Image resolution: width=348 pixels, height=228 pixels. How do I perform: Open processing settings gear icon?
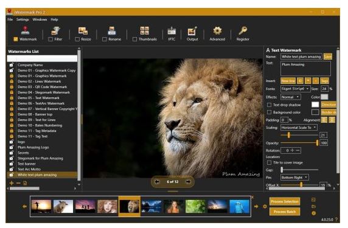(265, 207)
